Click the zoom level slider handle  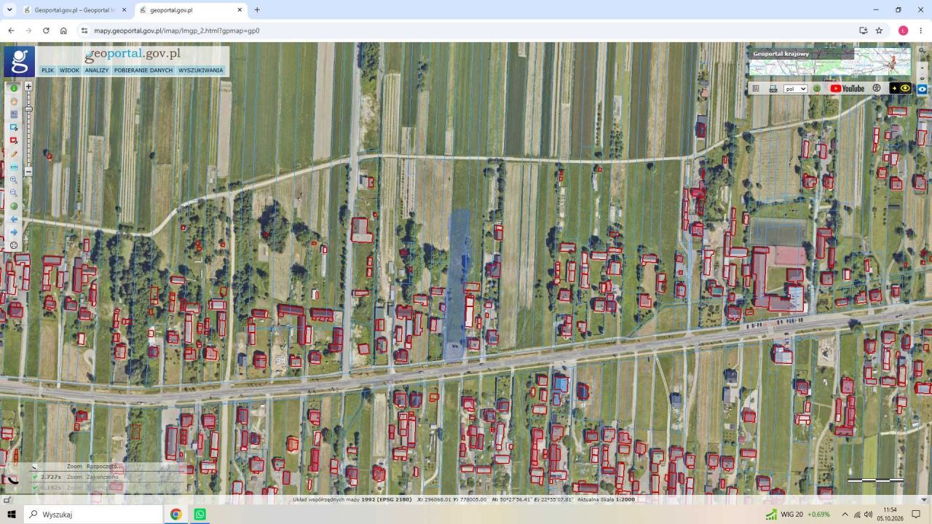(x=28, y=109)
